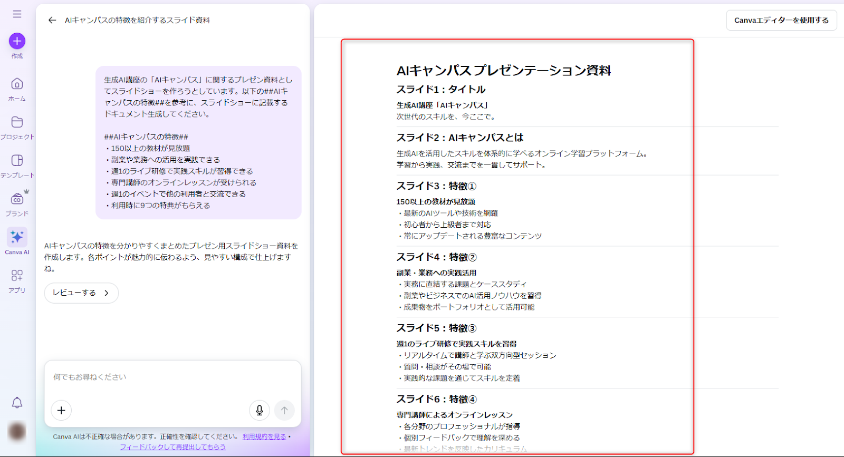Click the plus attachment button in chat box
Viewport: 844px width, 457px height.
(61, 410)
